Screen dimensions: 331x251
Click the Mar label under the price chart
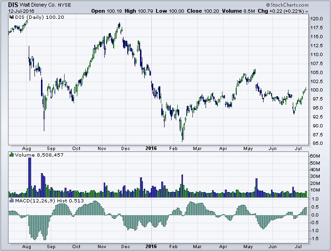(197, 149)
